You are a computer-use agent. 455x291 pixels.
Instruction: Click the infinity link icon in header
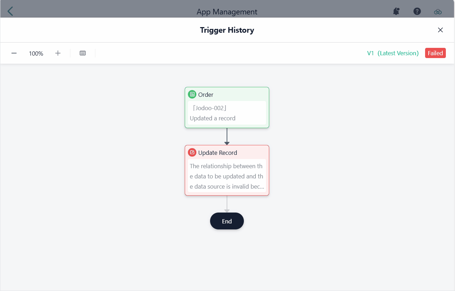(x=437, y=12)
